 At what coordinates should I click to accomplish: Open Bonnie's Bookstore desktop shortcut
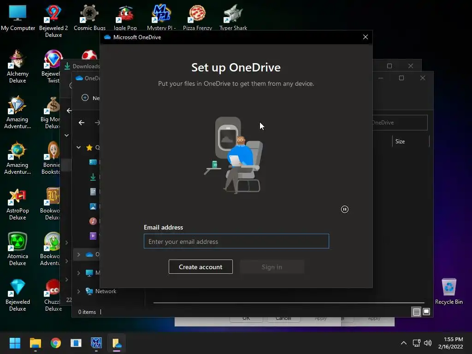click(x=51, y=158)
